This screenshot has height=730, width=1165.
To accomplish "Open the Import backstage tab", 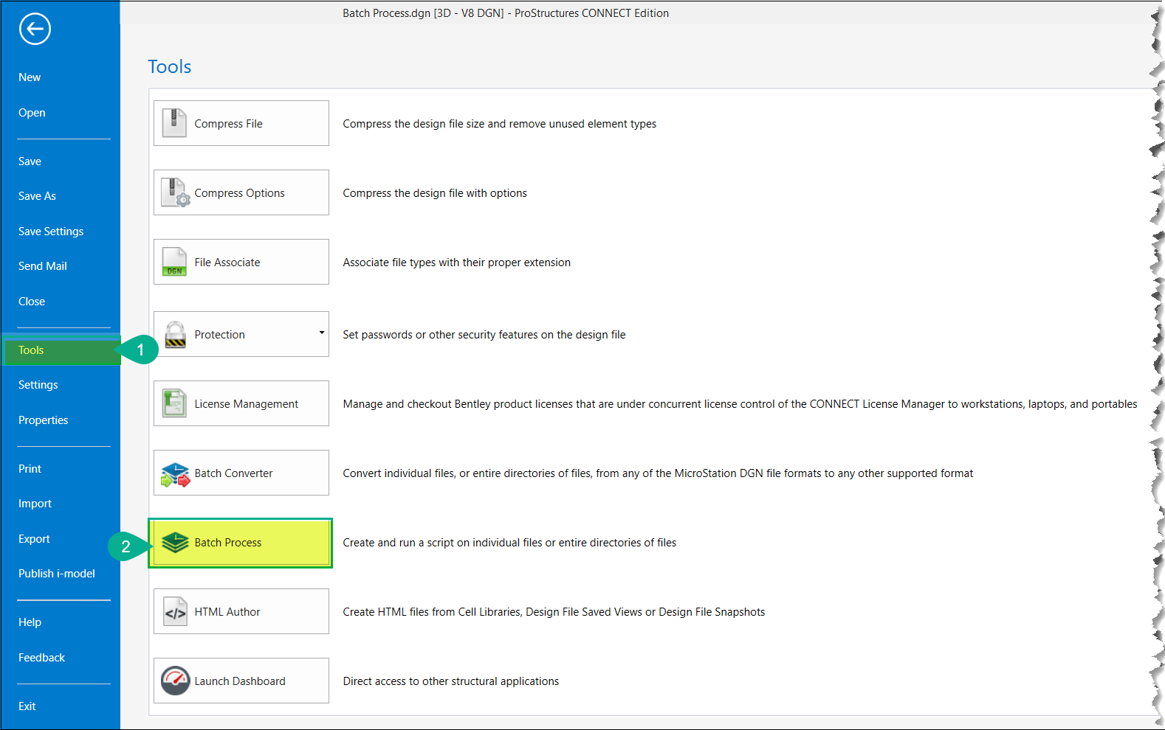I will [x=35, y=504].
